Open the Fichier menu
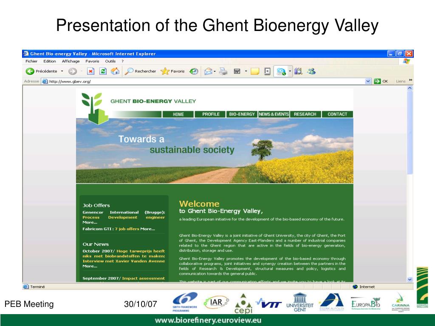The width and height of the screenshot is (435, 326). click(x=31, y=61)
